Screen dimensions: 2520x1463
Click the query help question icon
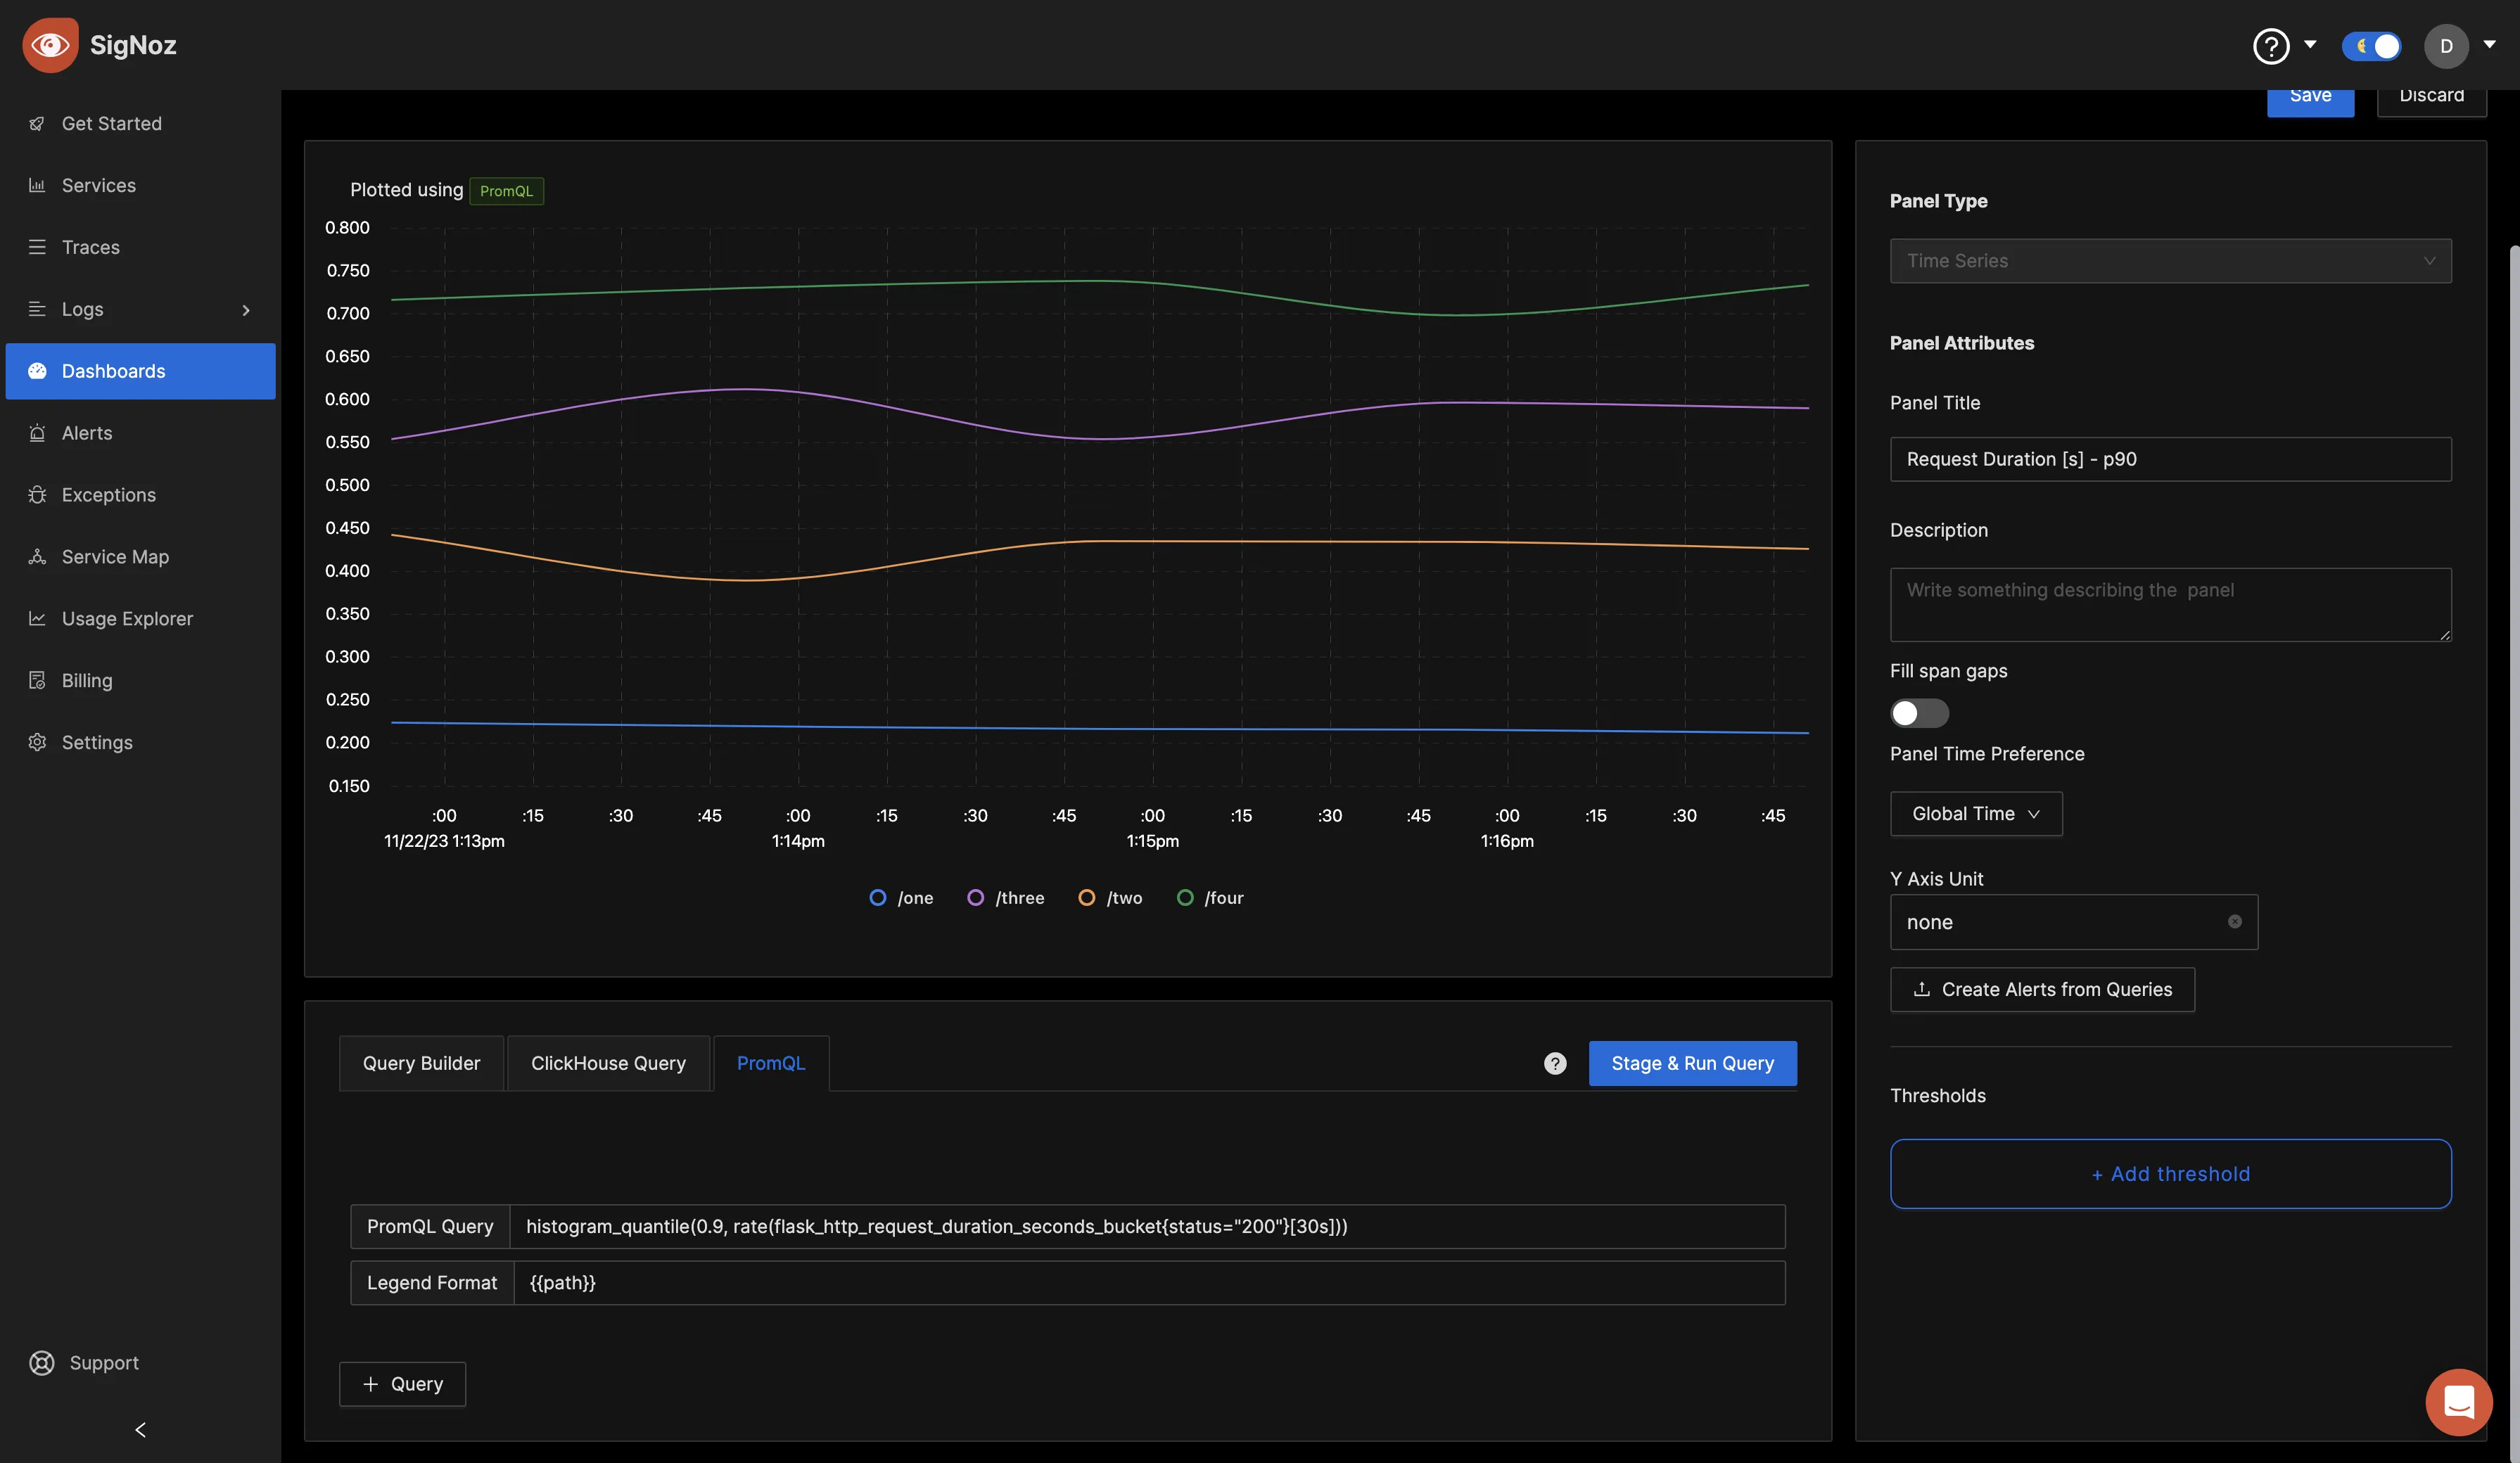point(1555,1064)
